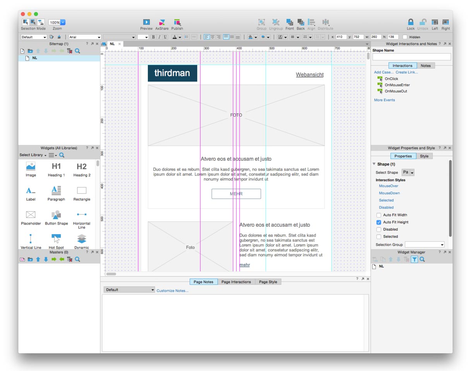Open the zoom percentage dropdown
This screenshot has height=371, width=471.
coord(63,22)
